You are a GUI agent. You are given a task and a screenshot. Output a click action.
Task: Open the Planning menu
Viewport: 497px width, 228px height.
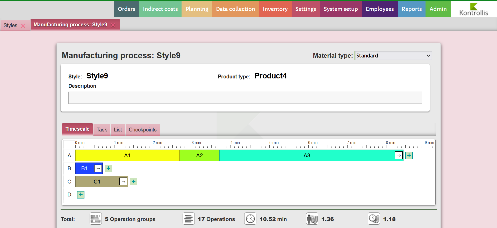click(197, 9)
